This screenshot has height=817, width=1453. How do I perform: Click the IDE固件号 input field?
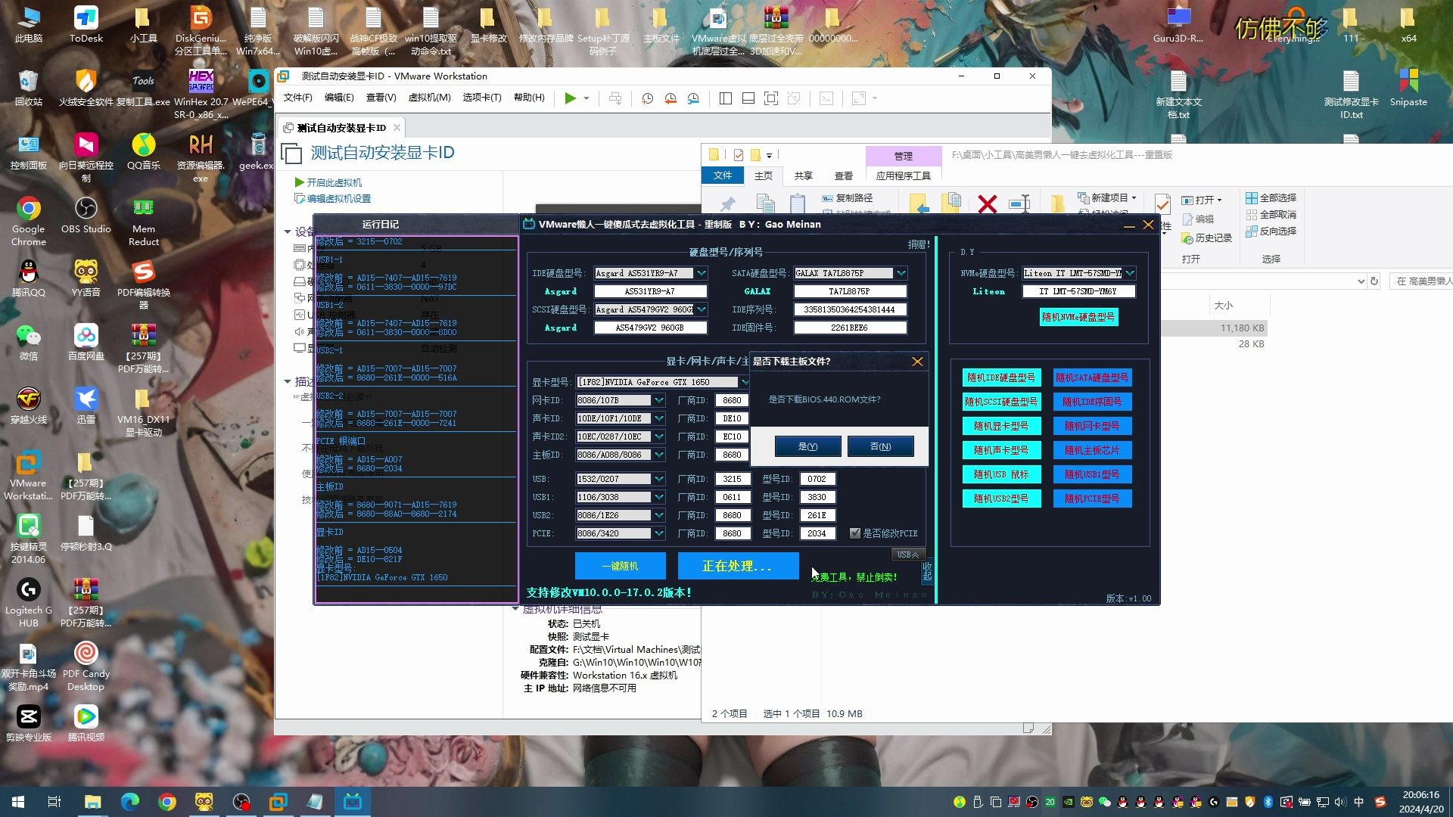click(x=850, y=328)
